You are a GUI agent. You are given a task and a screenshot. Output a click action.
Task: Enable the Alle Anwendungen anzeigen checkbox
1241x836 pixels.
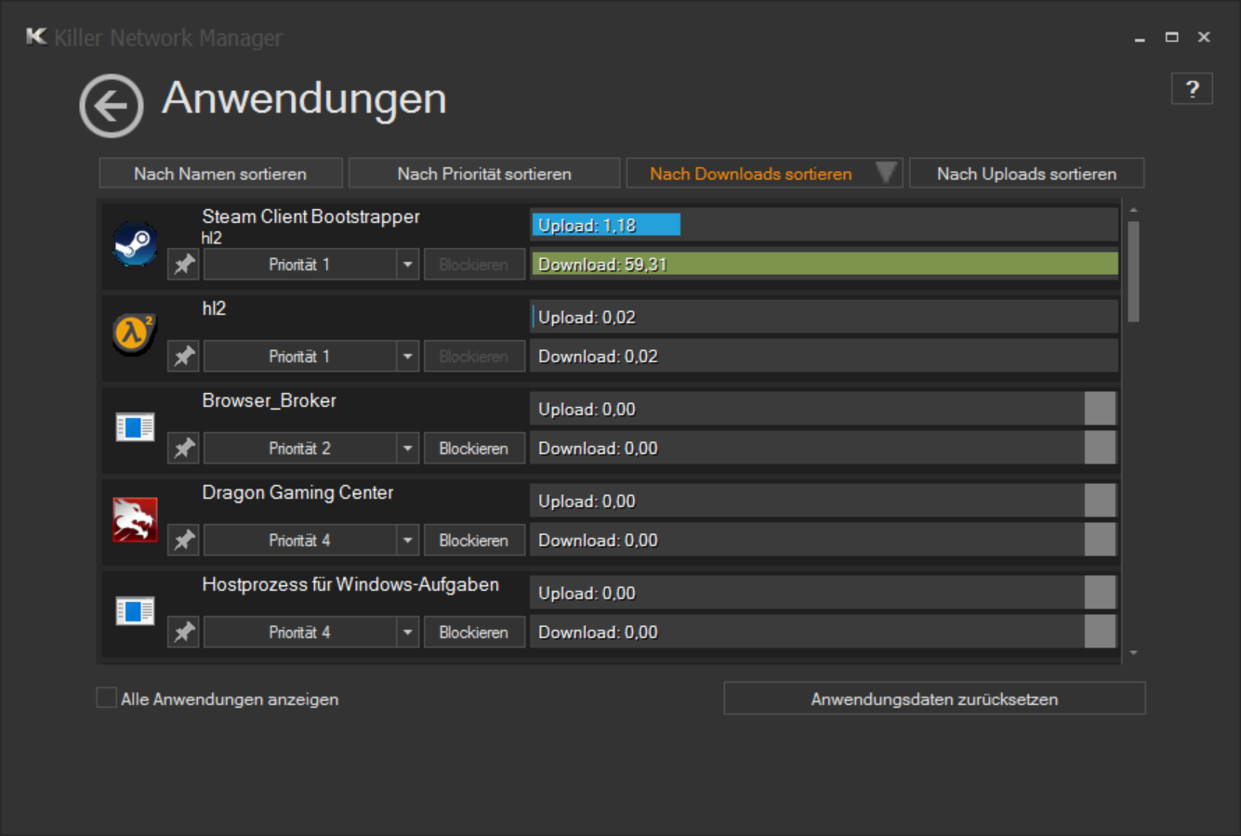[x=107, y=698]
